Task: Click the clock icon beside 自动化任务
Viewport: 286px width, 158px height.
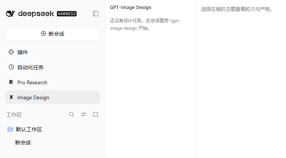Action: [11, 67]
